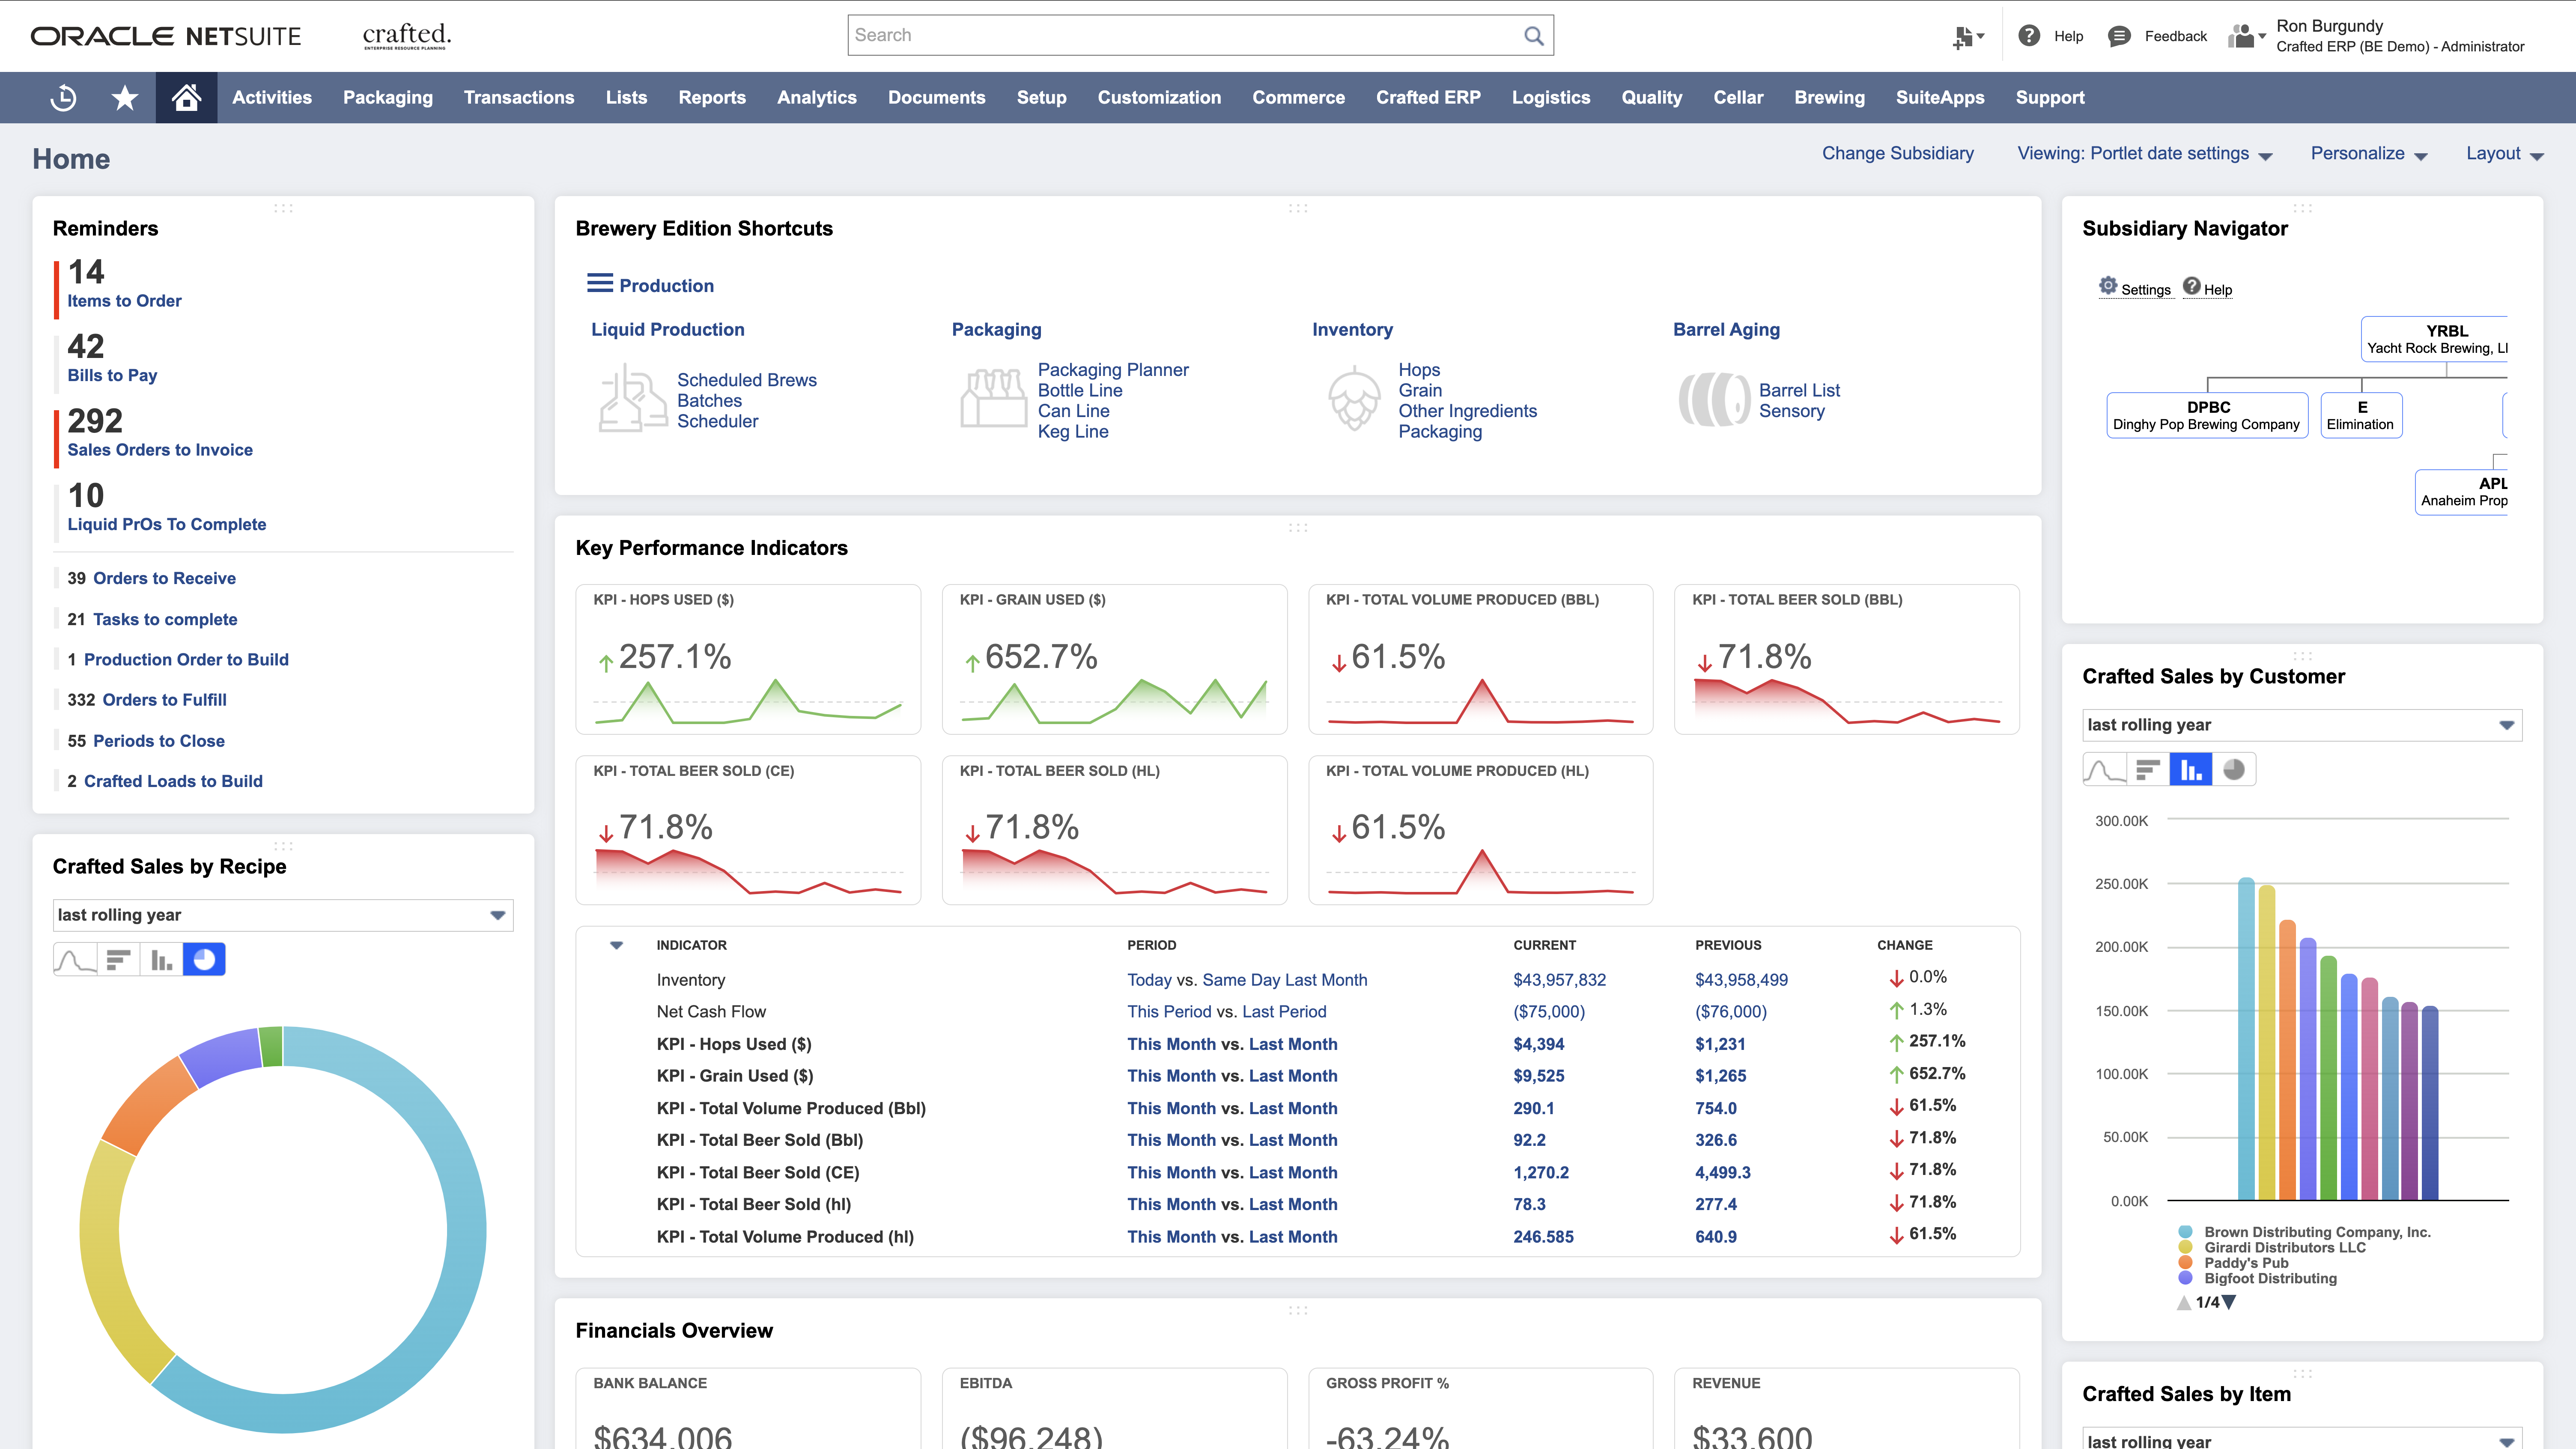Click Subsidiary Navigator Settings gear icon
The image size is (2576, 1449).
click(2108, 285)
